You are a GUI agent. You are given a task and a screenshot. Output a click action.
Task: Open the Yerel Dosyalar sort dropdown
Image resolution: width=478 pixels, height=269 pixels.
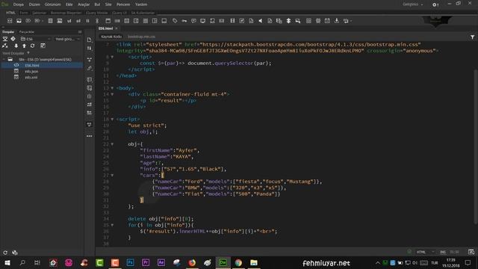click(x=28, y=53)
